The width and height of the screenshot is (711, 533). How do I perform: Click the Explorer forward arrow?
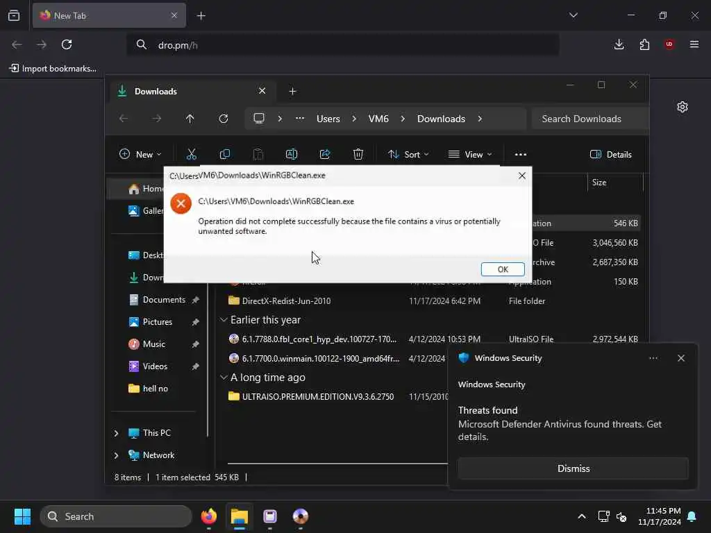pos(157,119)
